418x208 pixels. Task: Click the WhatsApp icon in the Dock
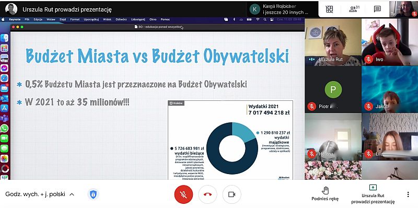[x=5, y=128]
